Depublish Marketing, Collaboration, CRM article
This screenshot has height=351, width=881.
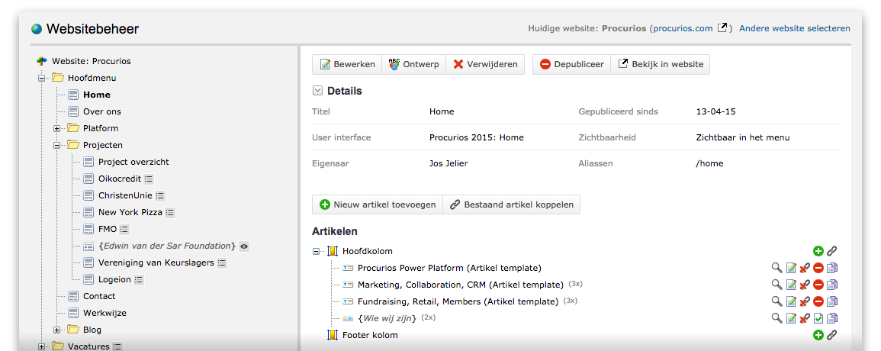818,285
